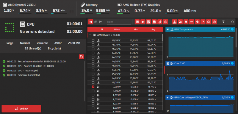Viewport: 238px width, 114px height.
Task: Enable graph checkbox for 45,70 °C row
Action: pyautogui.click(x=93, y=45)
